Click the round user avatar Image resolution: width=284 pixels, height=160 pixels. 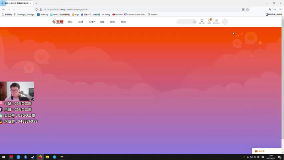(x=225, y=22)
